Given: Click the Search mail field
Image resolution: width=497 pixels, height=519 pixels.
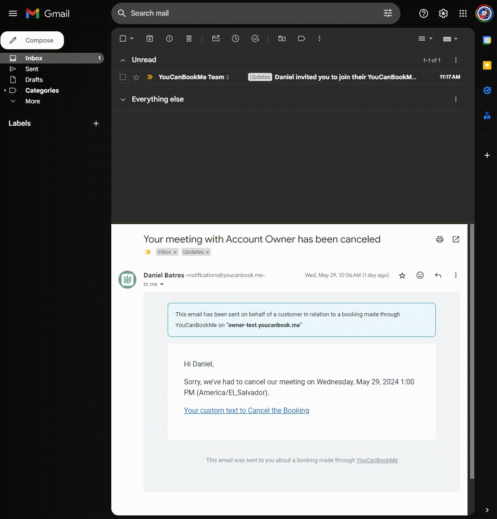Looking at the screenshot, I should tap(256, 13).
